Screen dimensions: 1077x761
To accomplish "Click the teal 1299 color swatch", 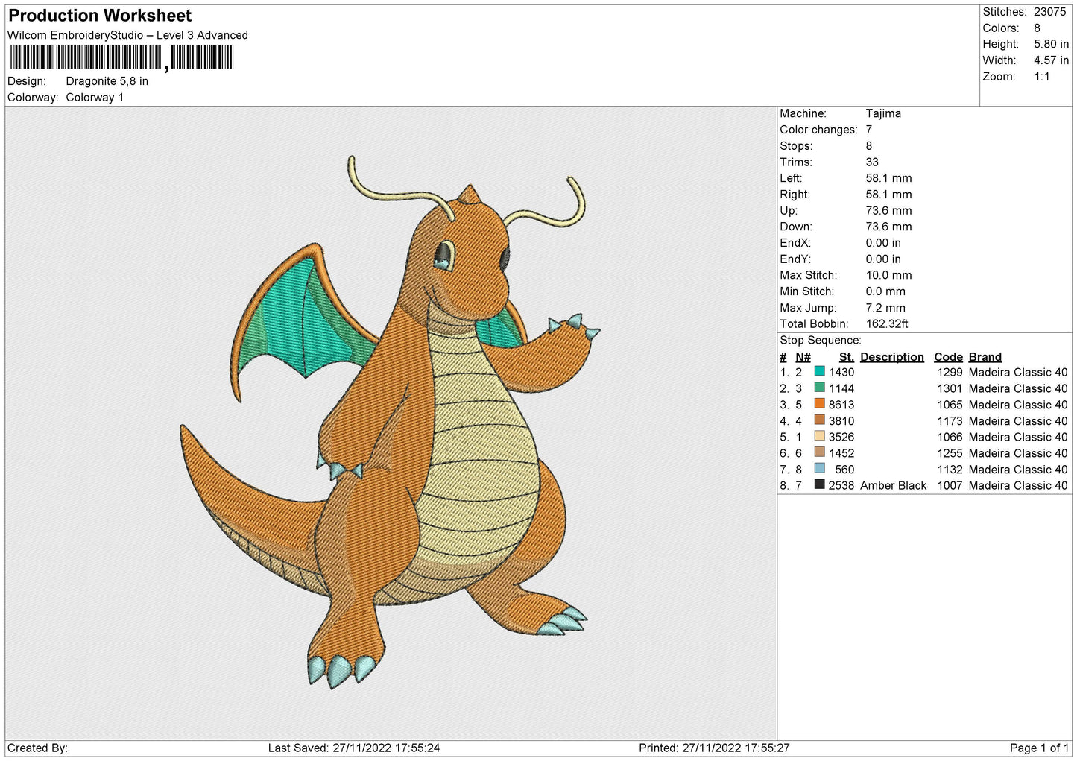I will tap(820, 371).
